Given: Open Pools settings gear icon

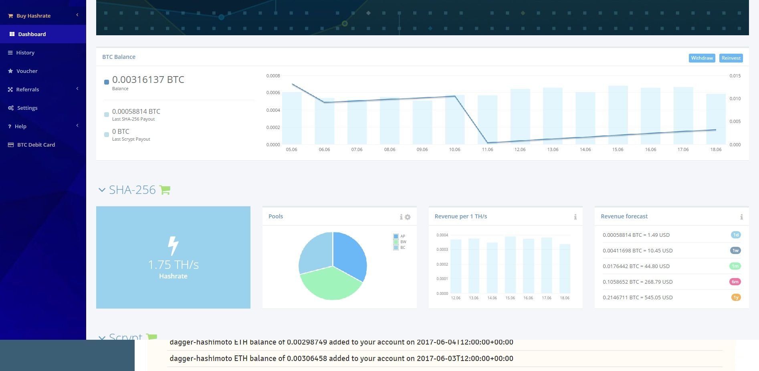Looking at the screenshot, I should click(x=408, y=217).
